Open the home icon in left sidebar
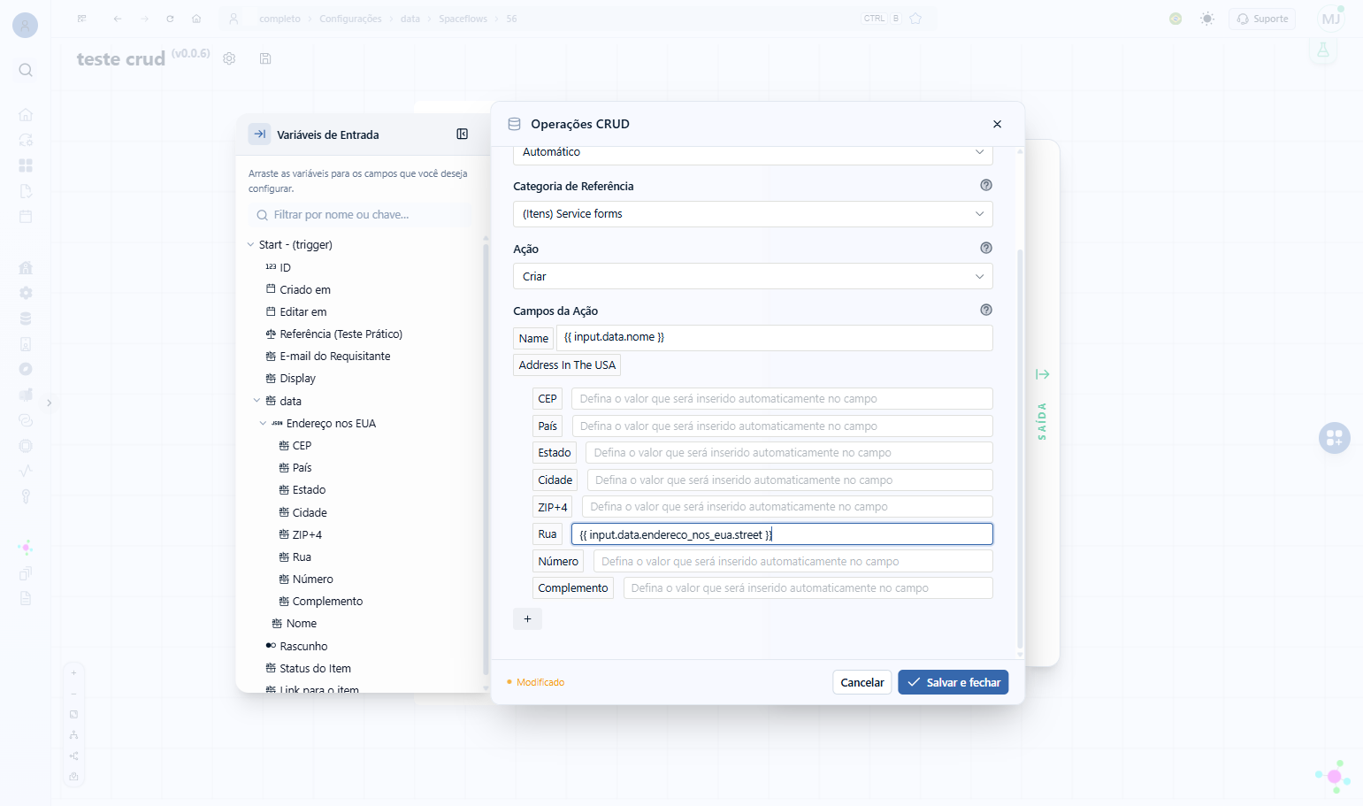This screenshot has width=1363, height=806. point(26,115)
